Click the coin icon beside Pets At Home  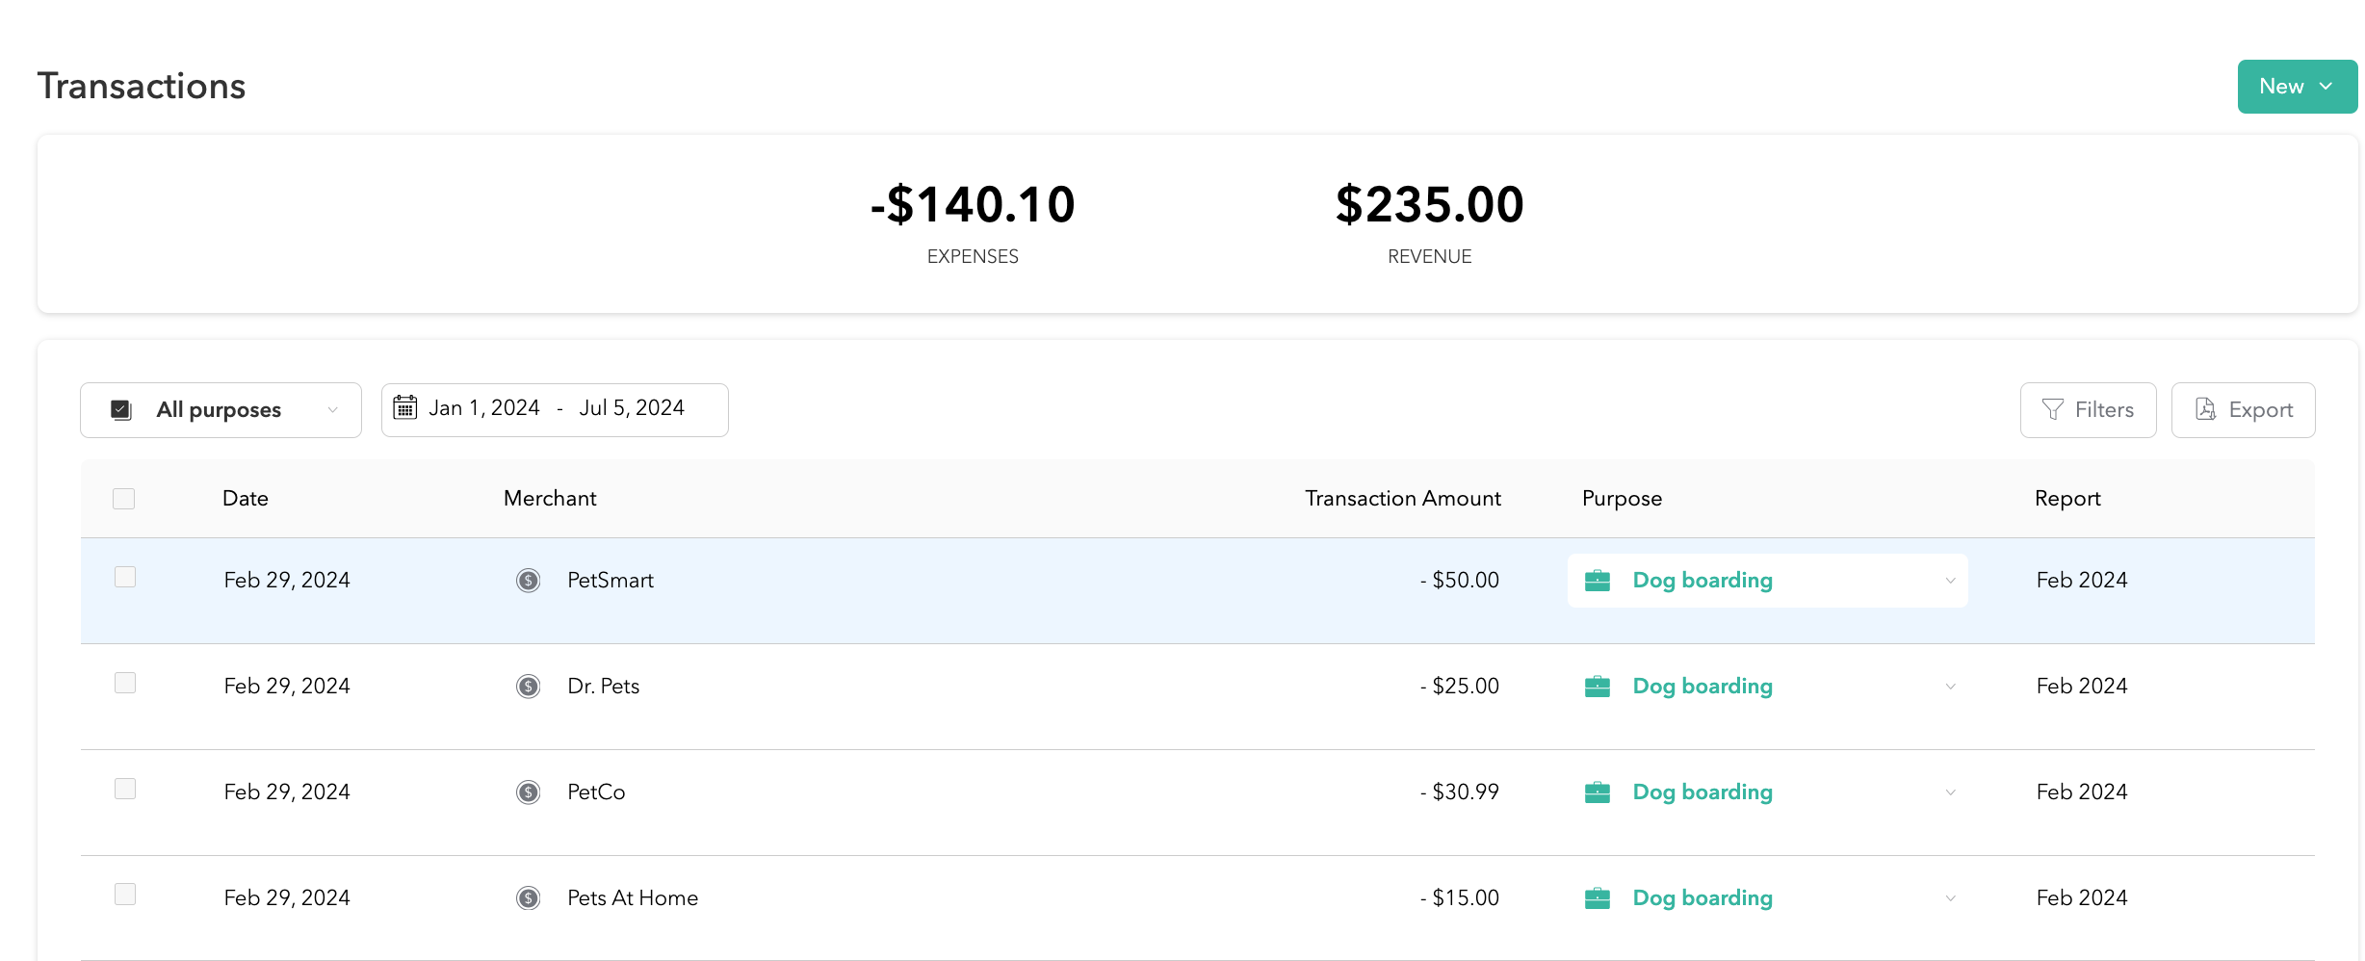pos(528,898)
